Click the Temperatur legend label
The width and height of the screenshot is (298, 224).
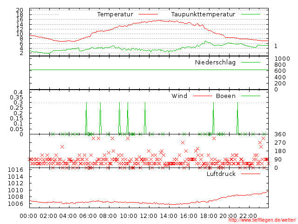click(x=115, y=14)
